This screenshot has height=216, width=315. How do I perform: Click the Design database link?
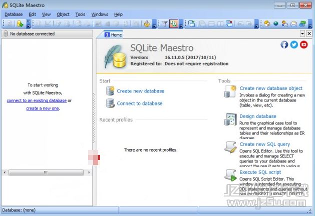click(x=258, y=116)
